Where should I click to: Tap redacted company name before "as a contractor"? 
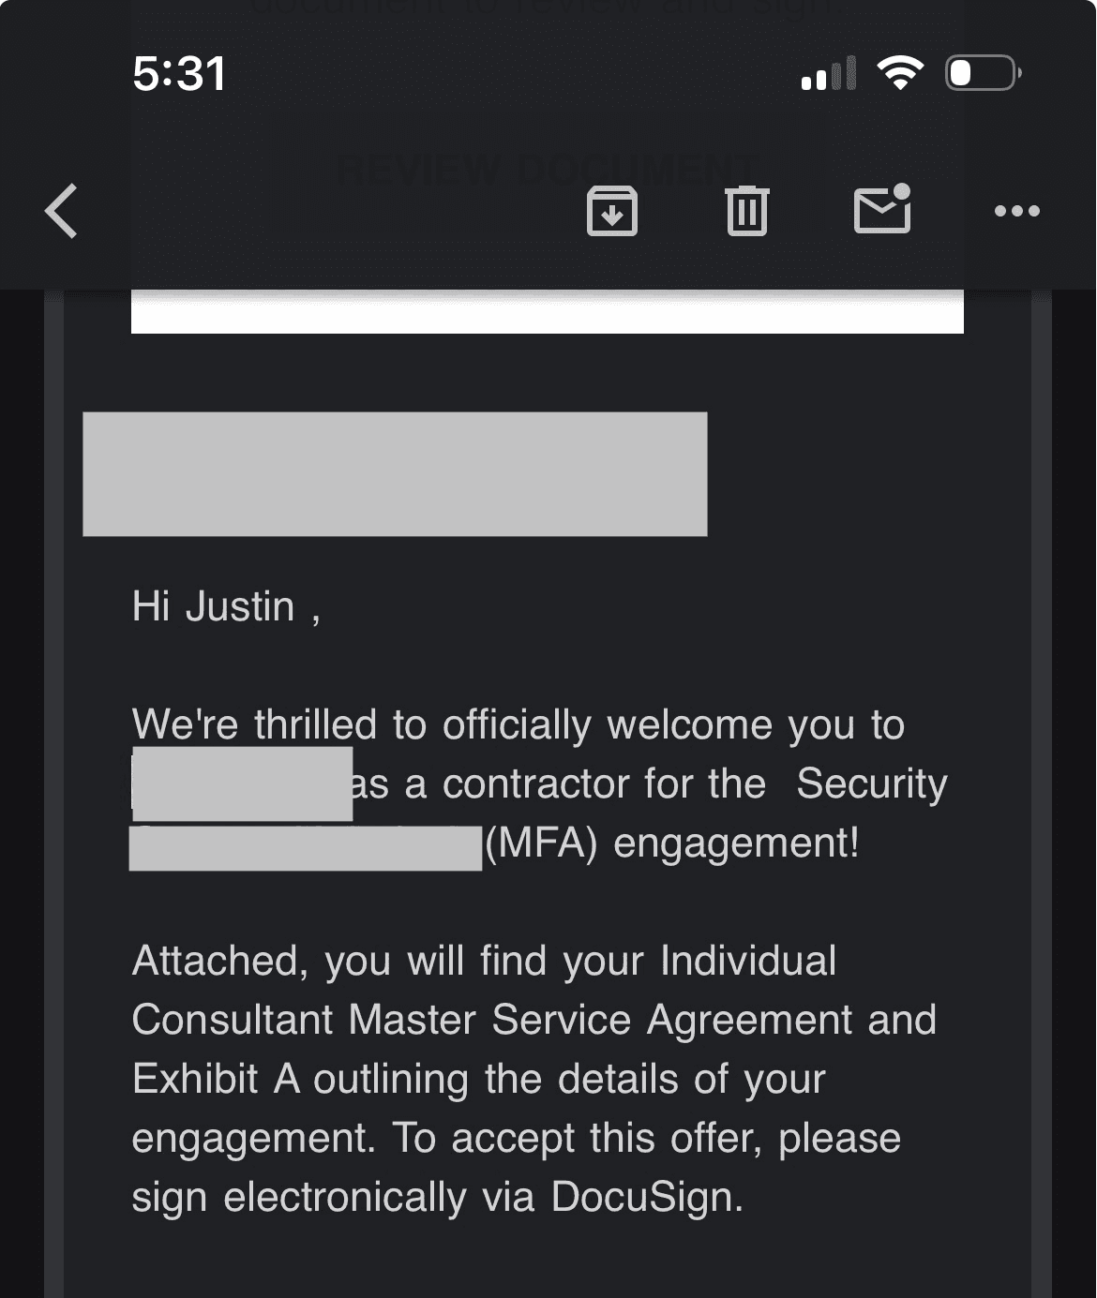[242, 783]
